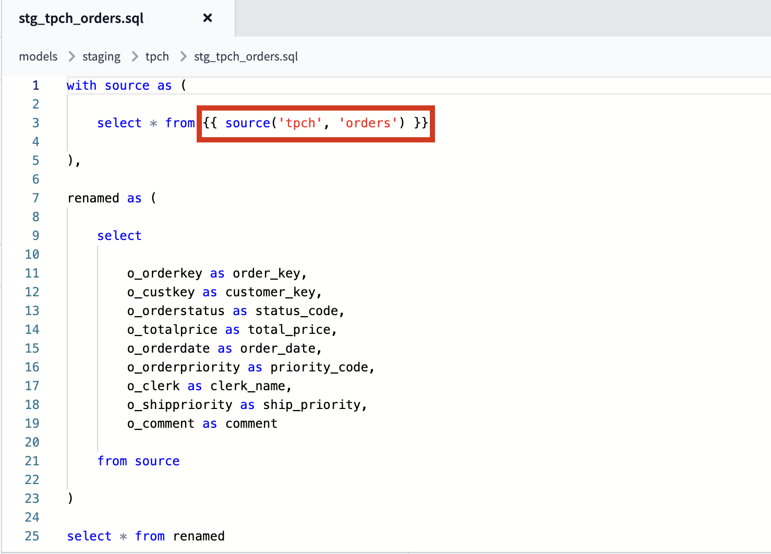Image resolution: width=771 pixels, height=554 pixels.
Task: Click the 'with source as' keyword
Action: (119, 85)
